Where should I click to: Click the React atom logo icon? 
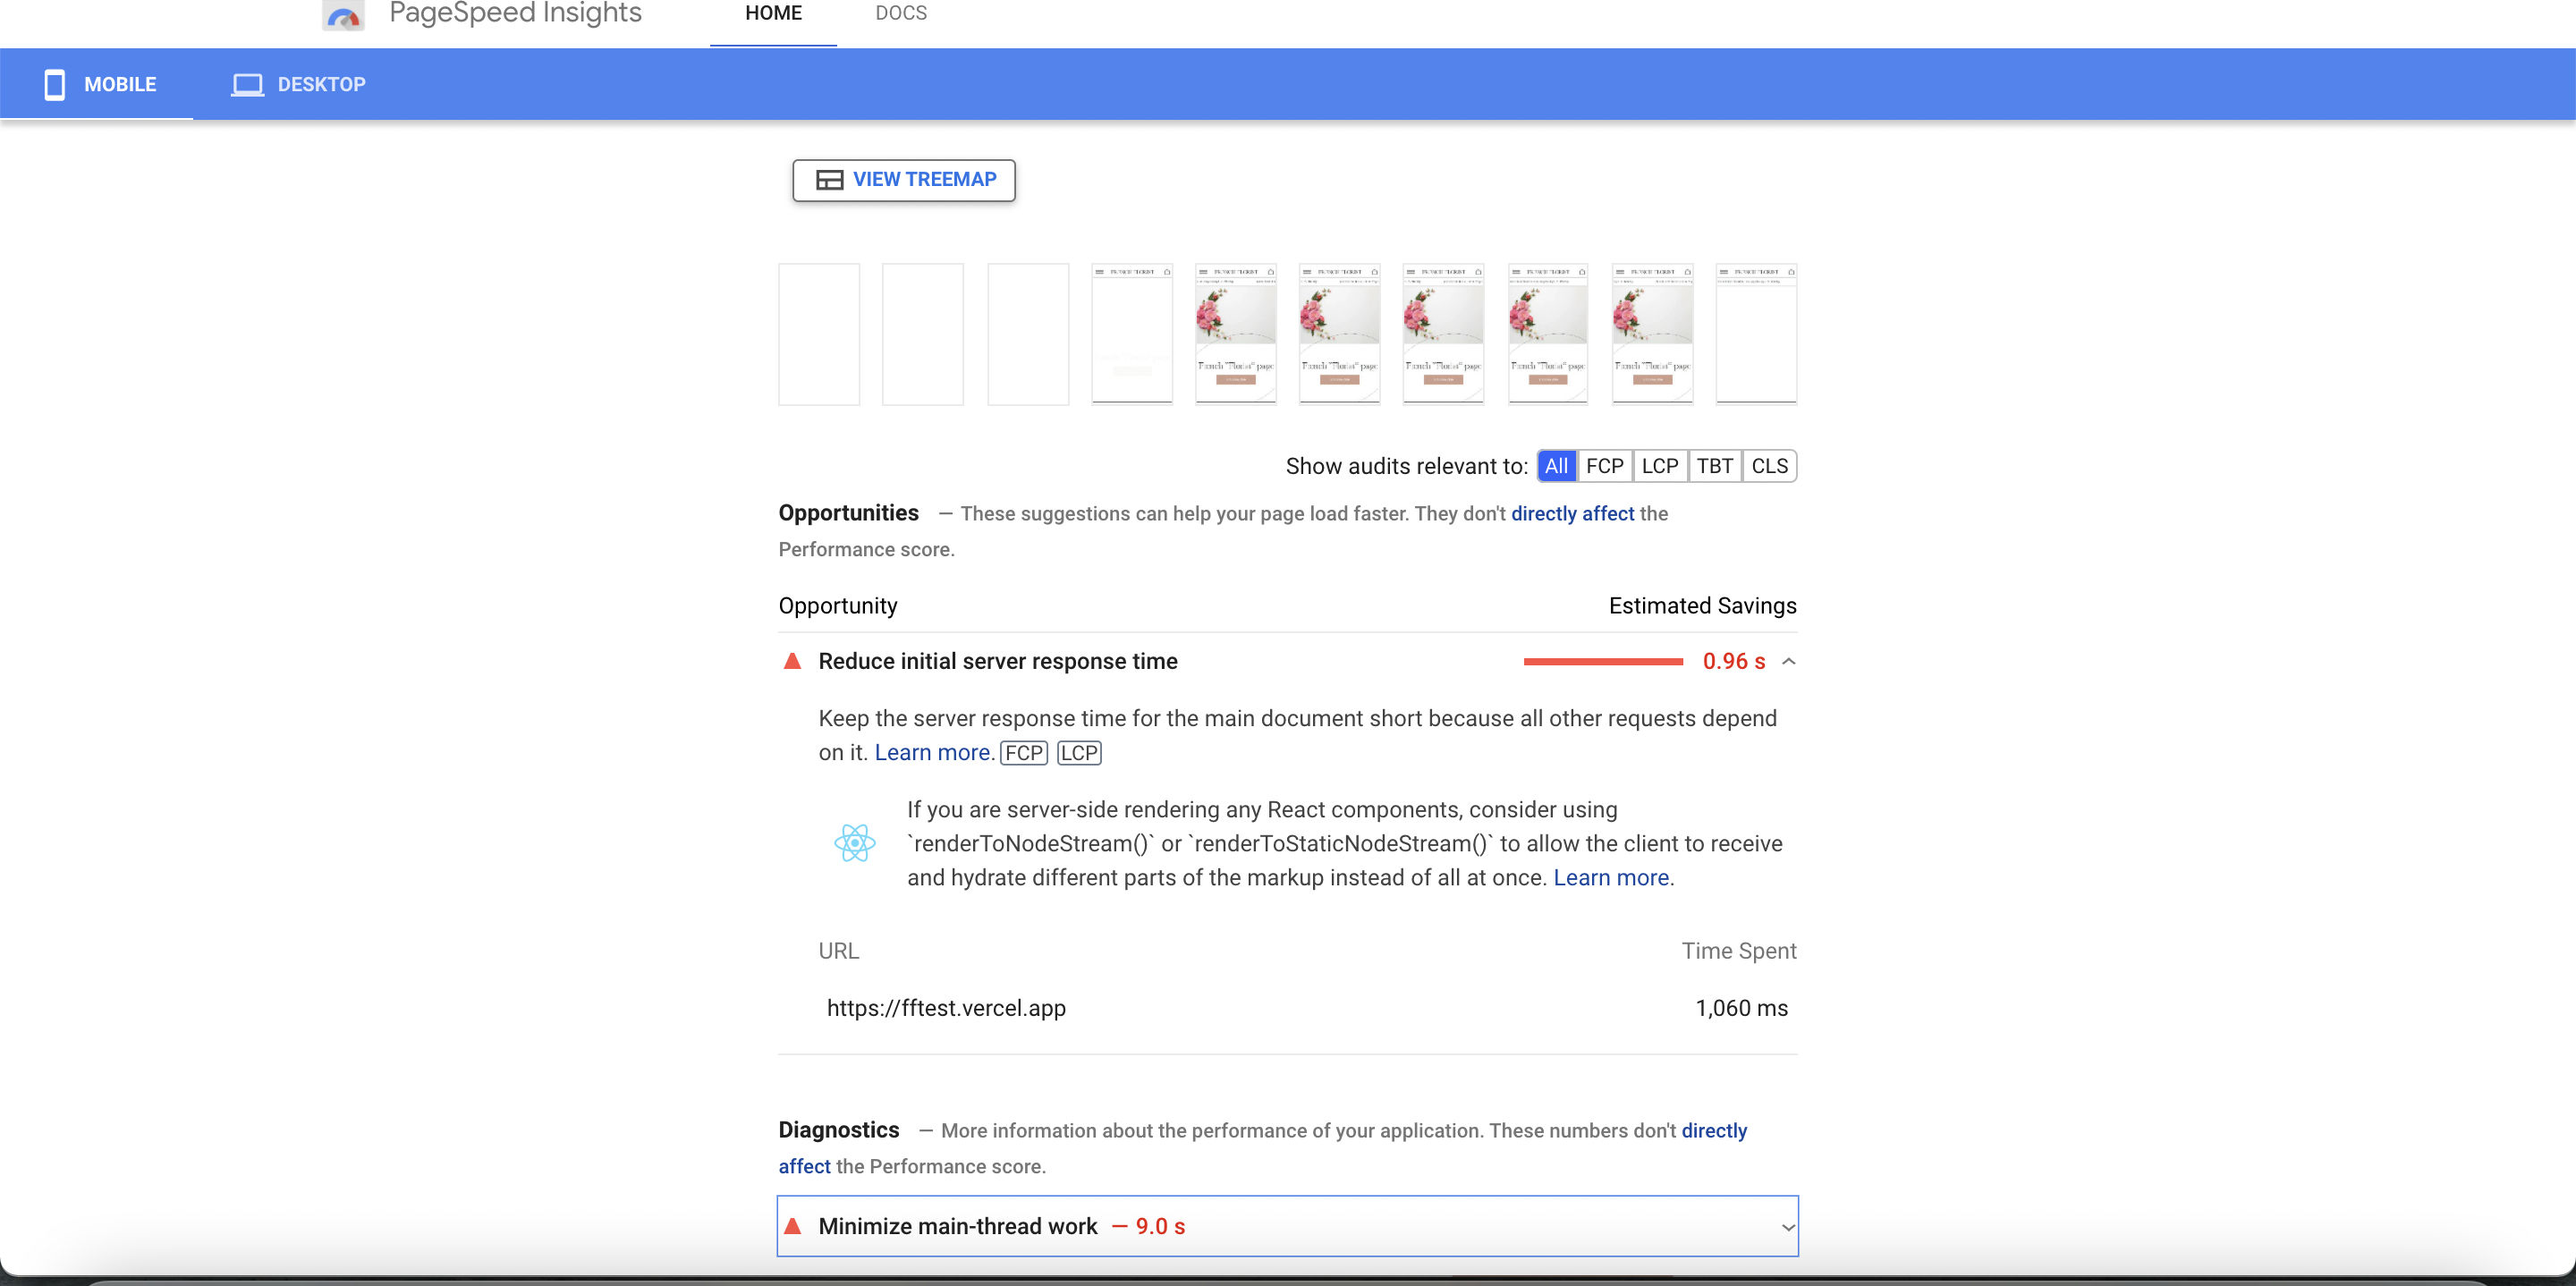pos(854,843)
